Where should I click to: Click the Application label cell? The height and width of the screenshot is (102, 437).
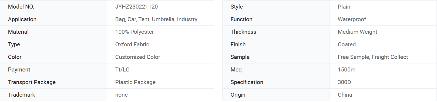(x=53, y=19)
